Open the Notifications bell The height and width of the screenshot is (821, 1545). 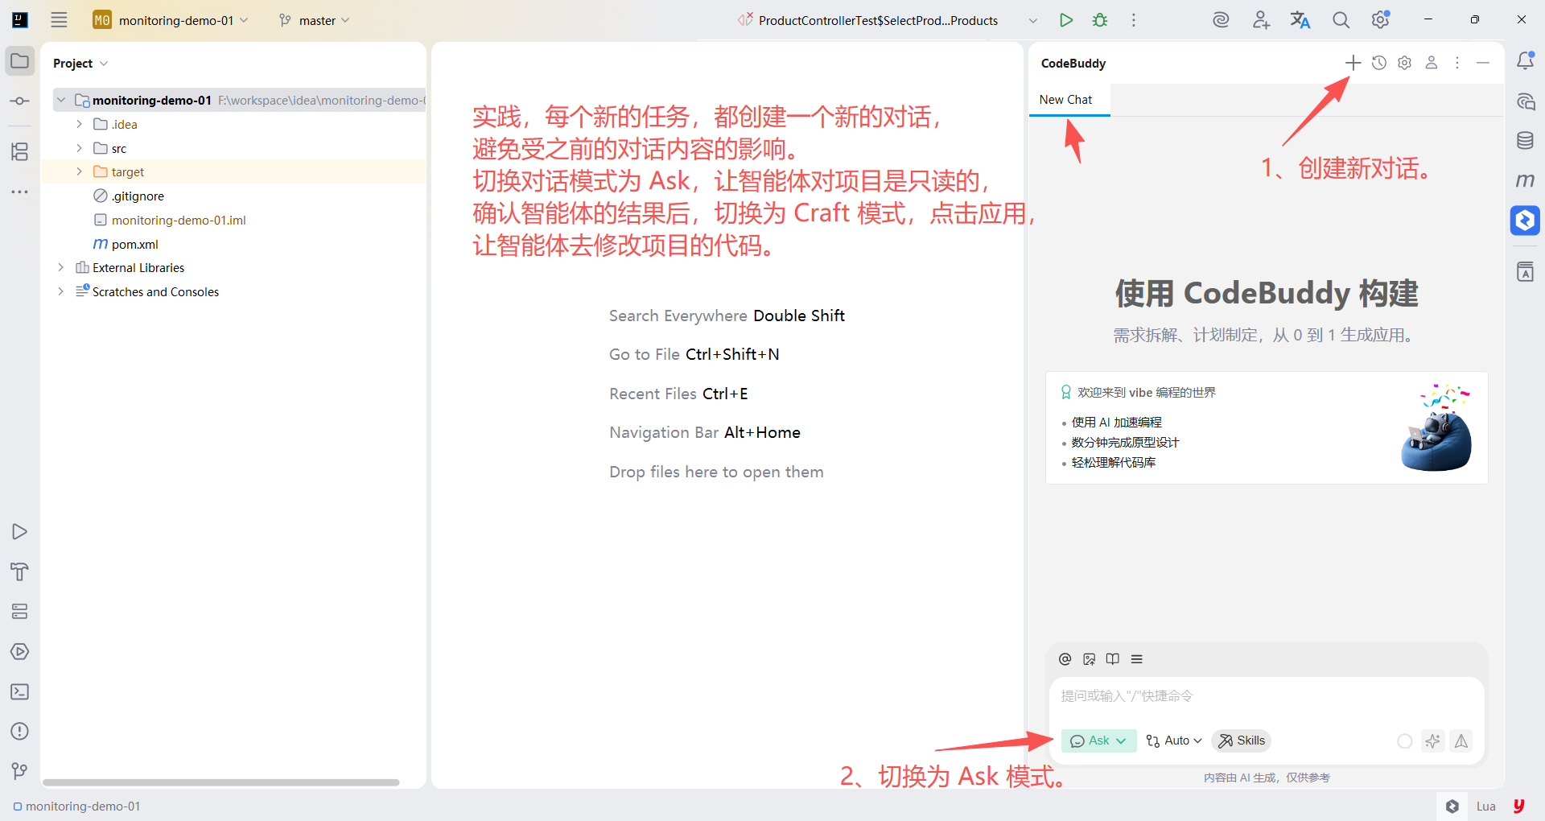click(1525, 61)
